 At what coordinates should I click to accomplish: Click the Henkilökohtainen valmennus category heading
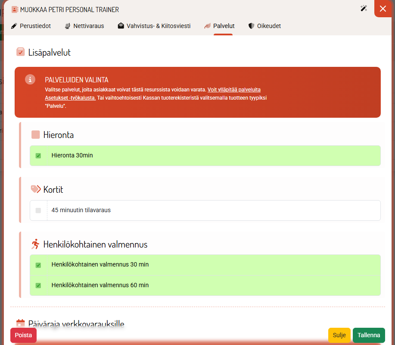95,245
